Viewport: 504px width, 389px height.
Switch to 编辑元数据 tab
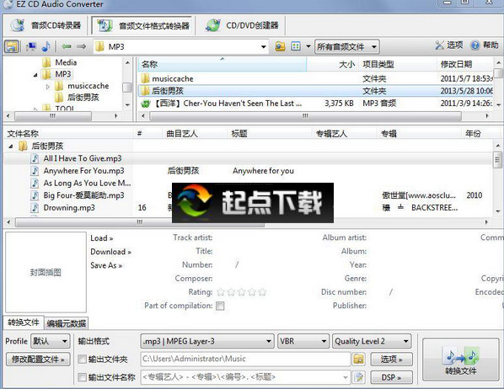(x=67, y=323)
